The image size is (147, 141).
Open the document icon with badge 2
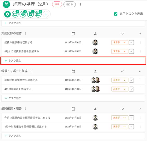(x=30, y=14)
